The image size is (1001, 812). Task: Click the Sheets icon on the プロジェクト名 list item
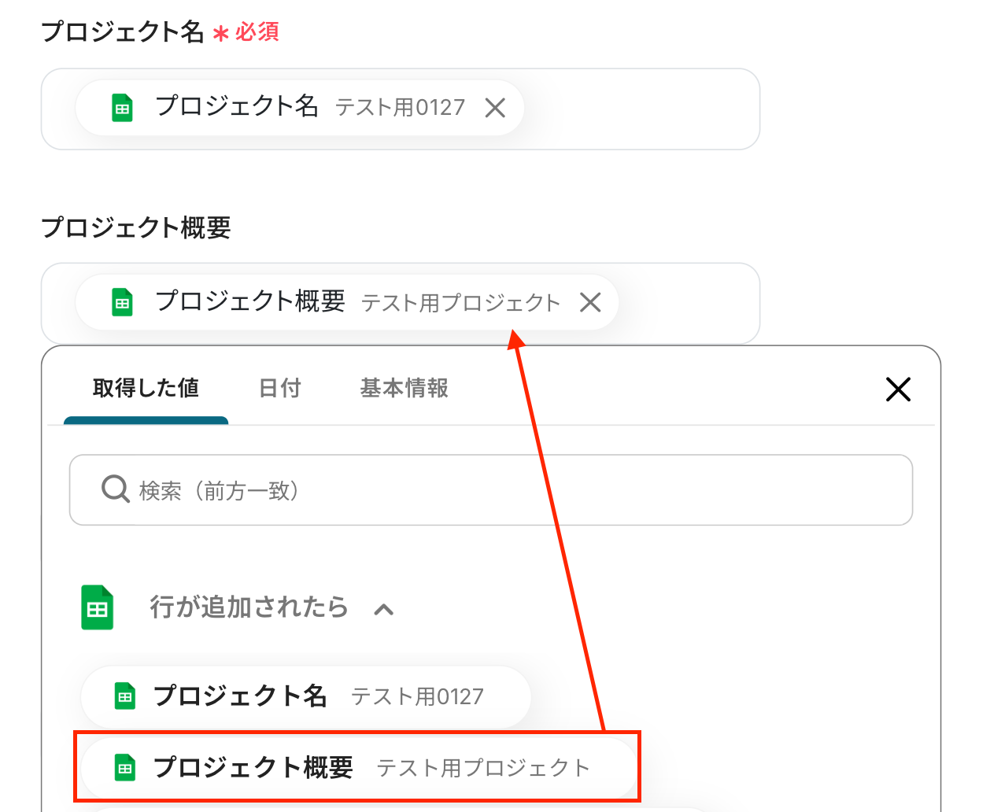click(x=125, y=696)
